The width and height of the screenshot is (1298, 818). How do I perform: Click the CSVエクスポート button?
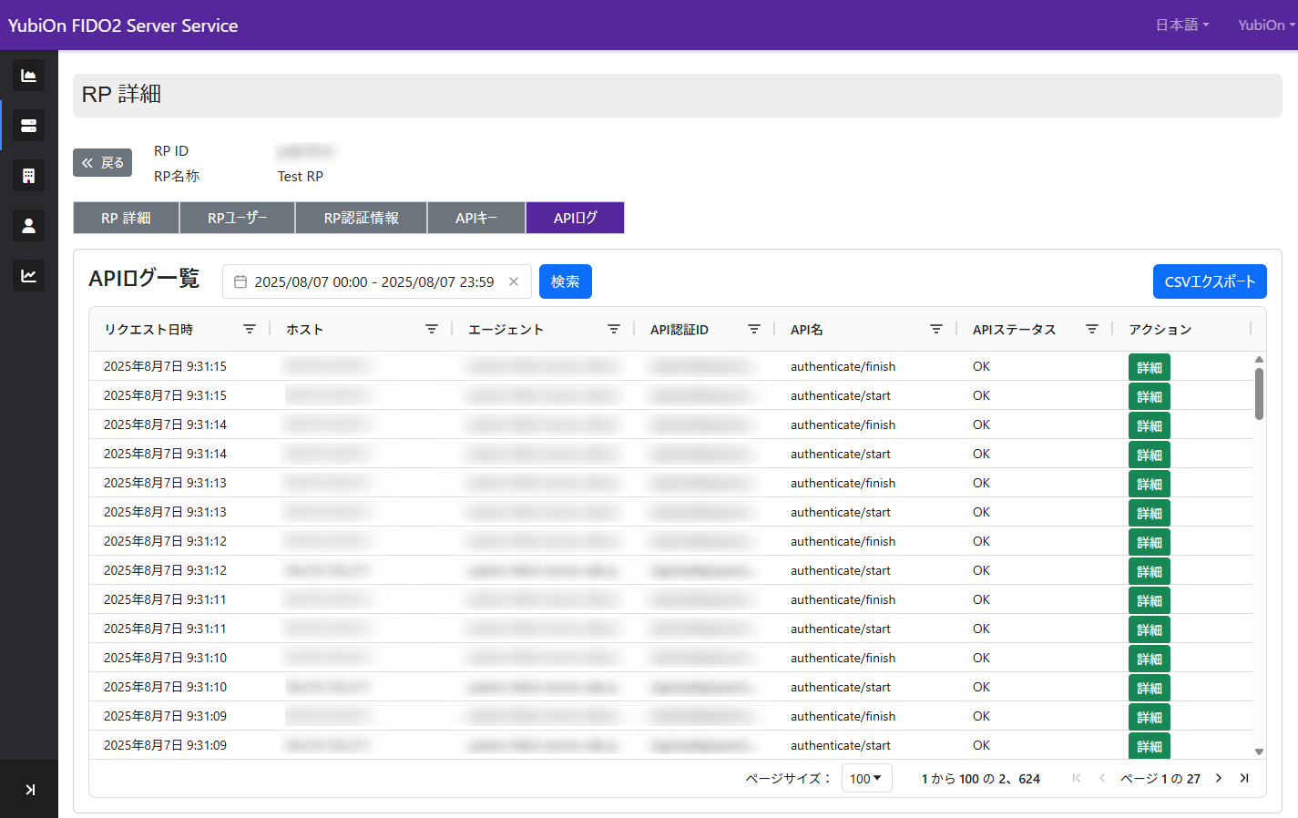[1210, 281]
